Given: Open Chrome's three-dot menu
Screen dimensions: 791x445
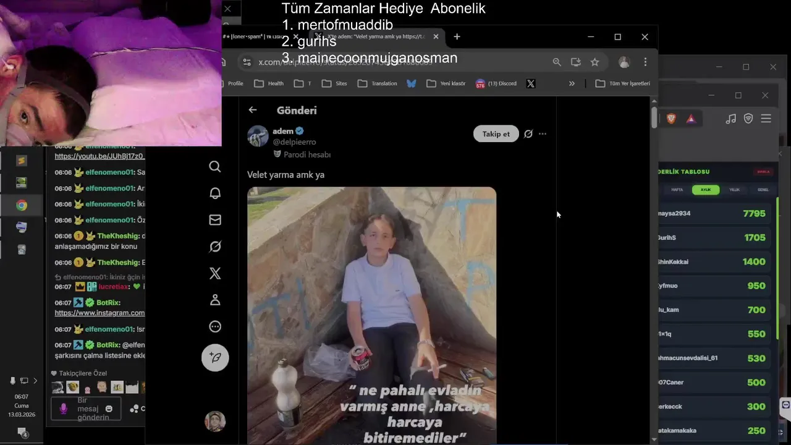Looking at the screenshot, I should coord(645,62).
